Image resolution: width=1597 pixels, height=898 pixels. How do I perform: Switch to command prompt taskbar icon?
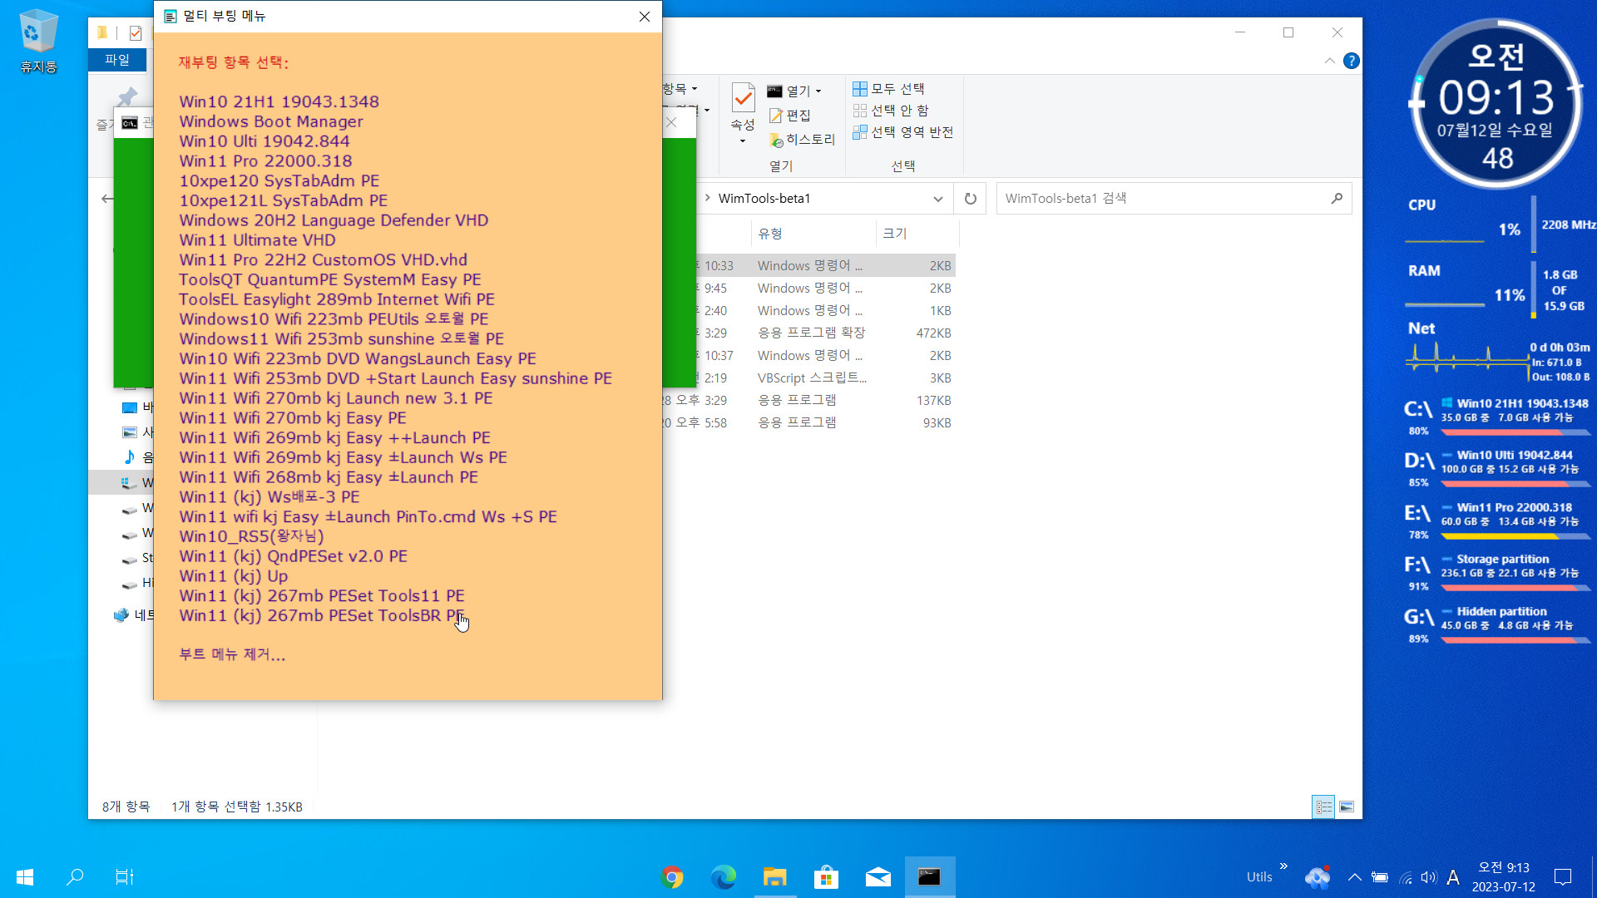[x=929, y=877]
